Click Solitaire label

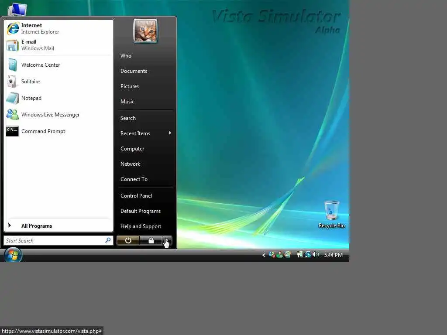(31, 82)
